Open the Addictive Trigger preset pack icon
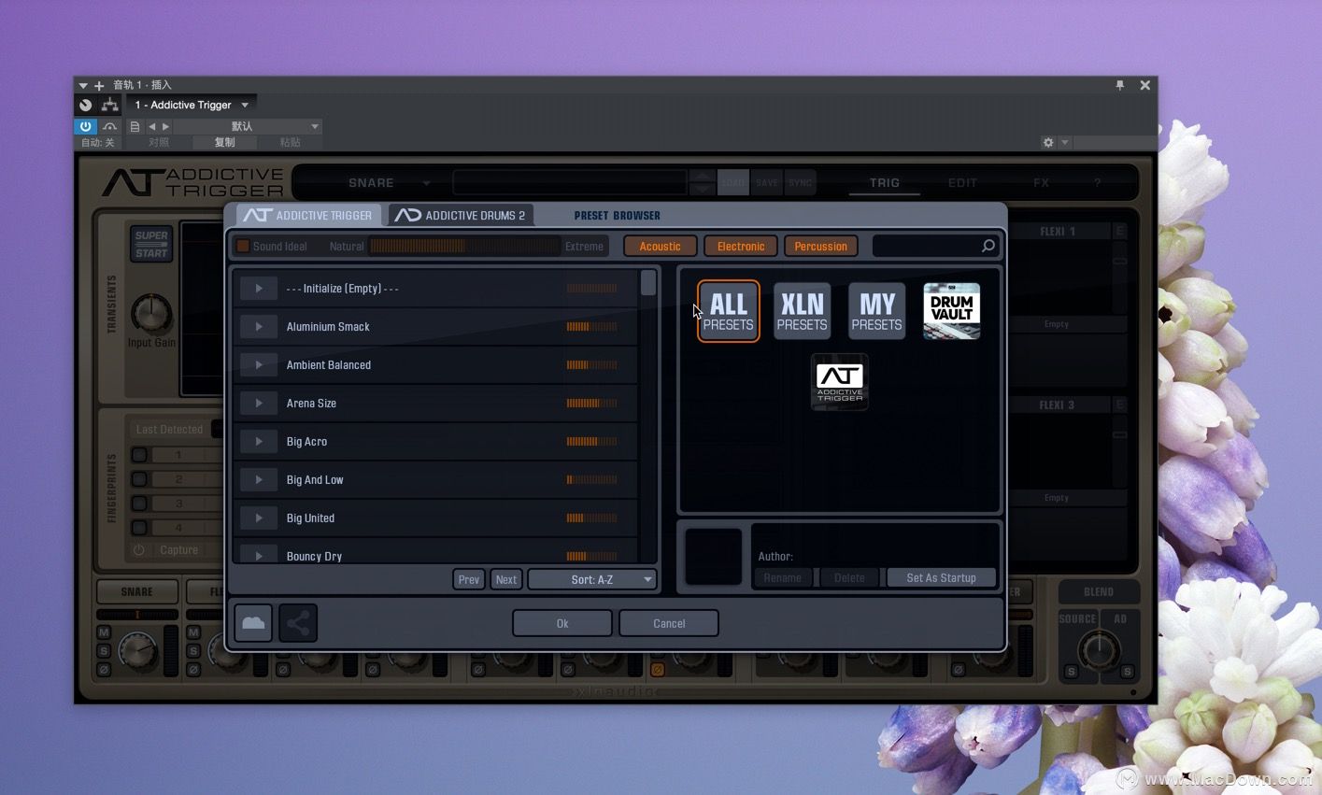 pyautogui.click(x=840, y=382)
